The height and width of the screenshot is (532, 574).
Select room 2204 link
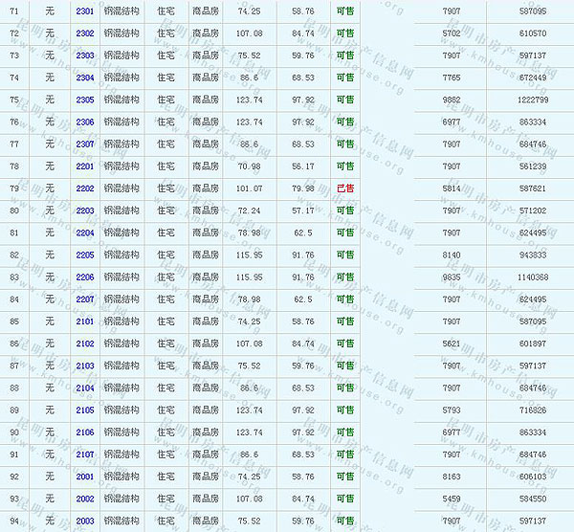(84, 233)
